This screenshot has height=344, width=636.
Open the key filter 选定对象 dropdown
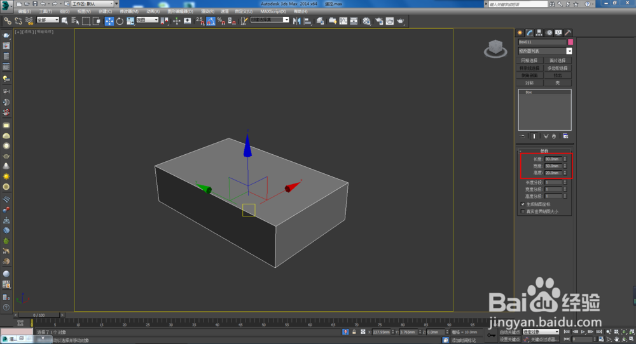[541, 332]
